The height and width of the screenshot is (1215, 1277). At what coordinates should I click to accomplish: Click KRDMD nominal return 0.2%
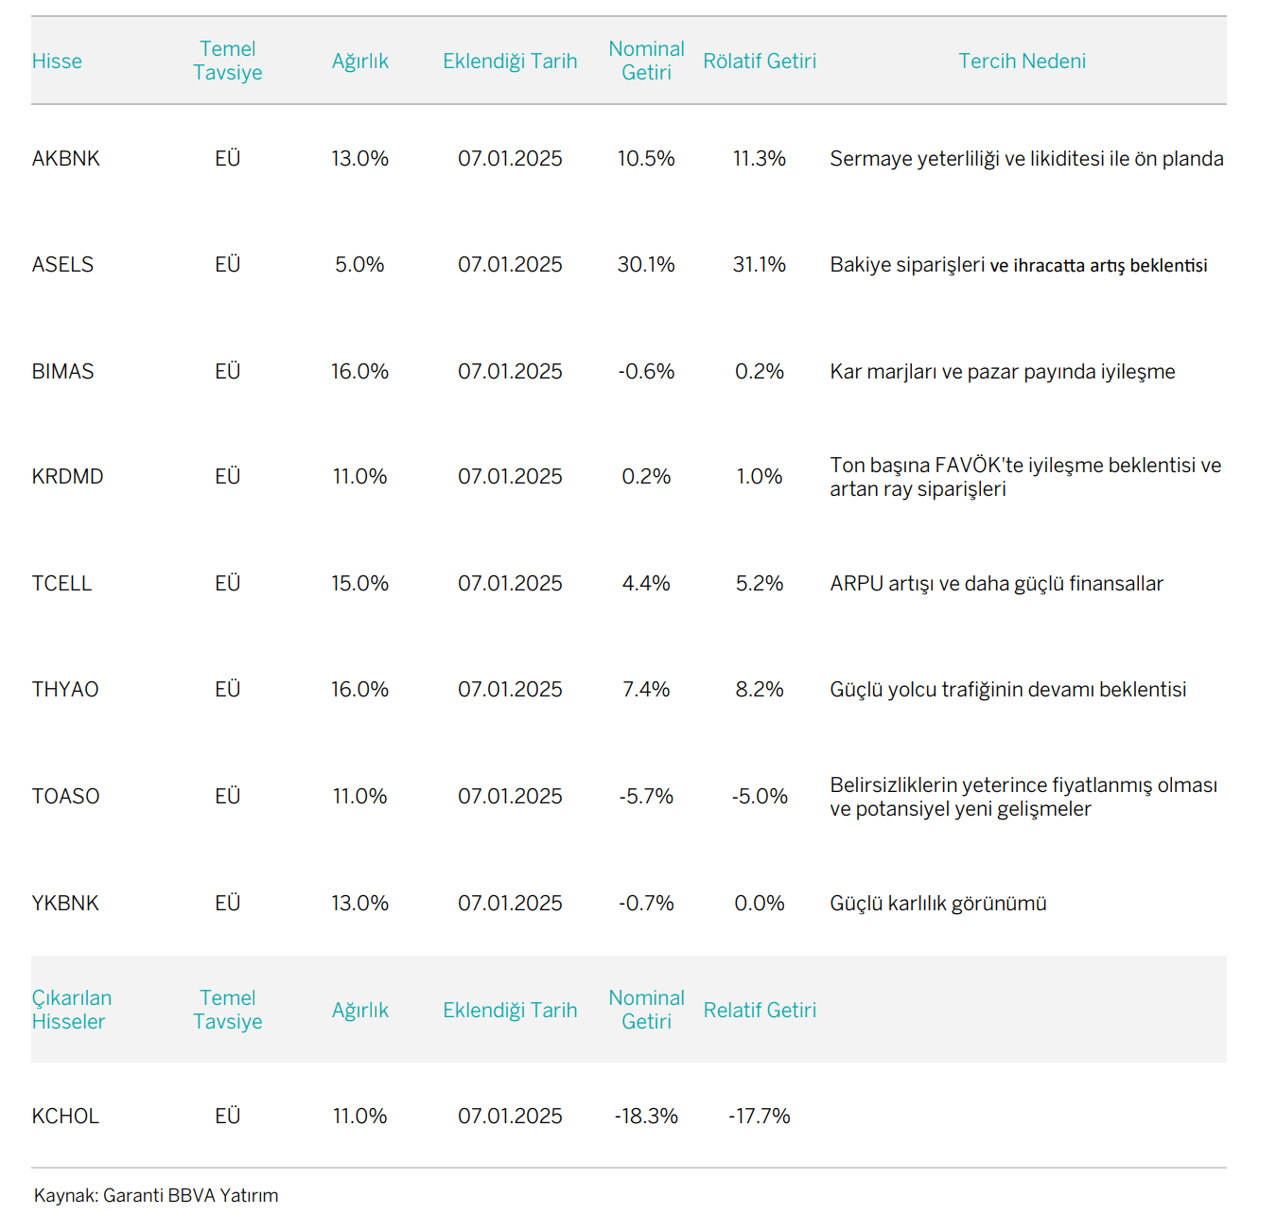pos(646,477)
